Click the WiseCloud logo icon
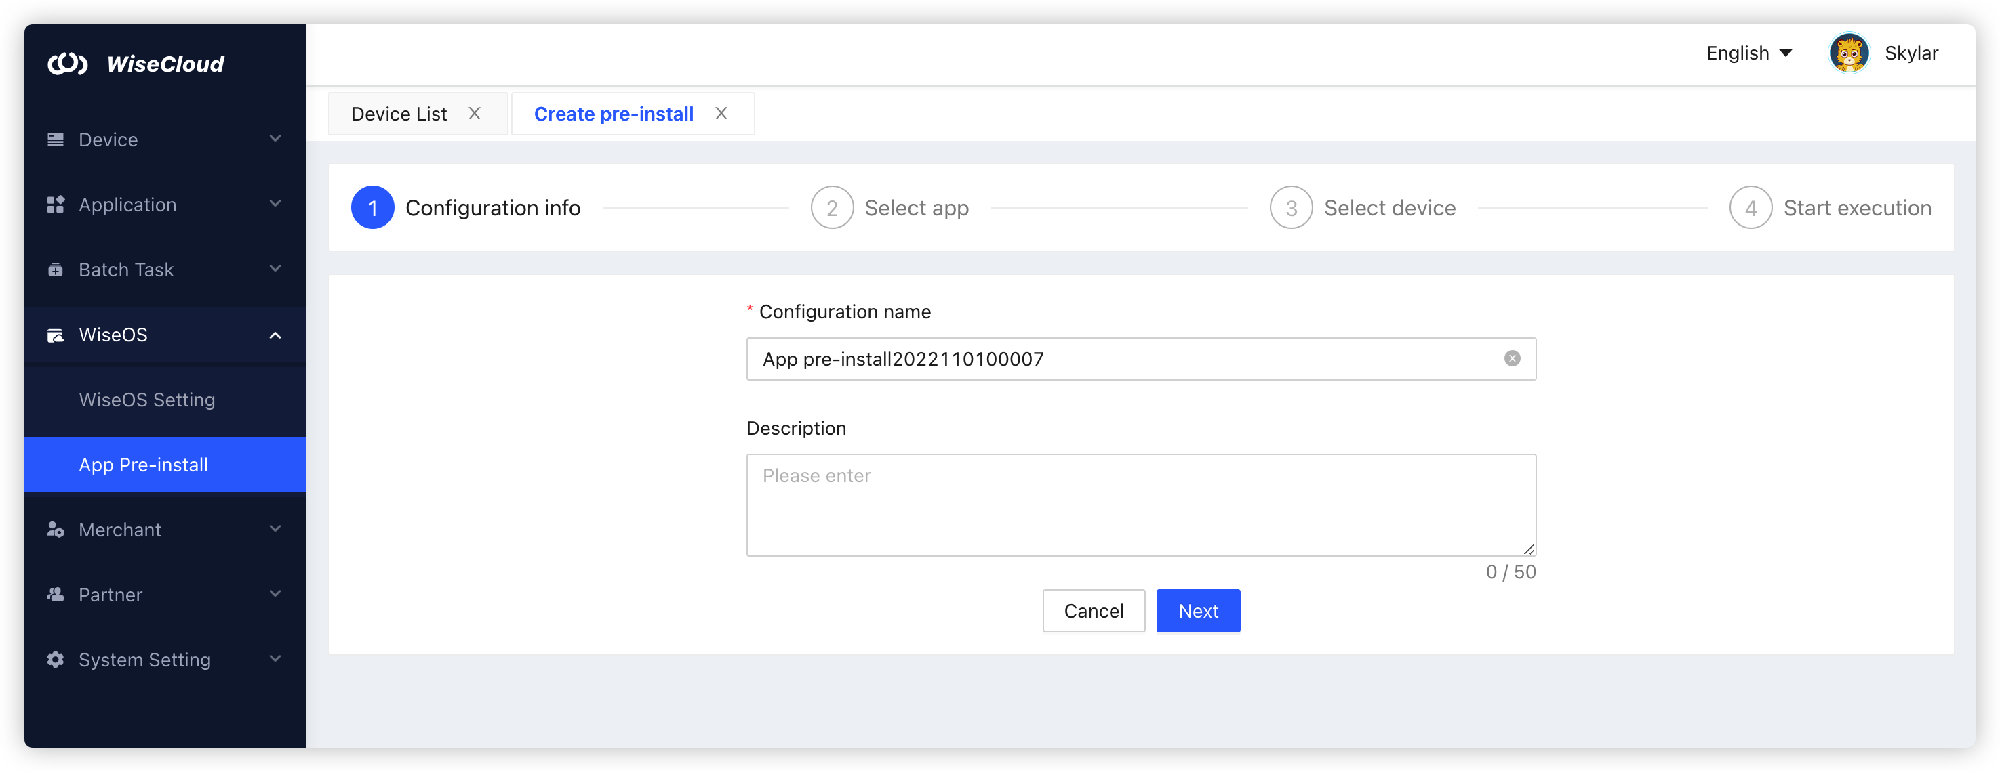The image size is (2000, 772). pos(70,64)
